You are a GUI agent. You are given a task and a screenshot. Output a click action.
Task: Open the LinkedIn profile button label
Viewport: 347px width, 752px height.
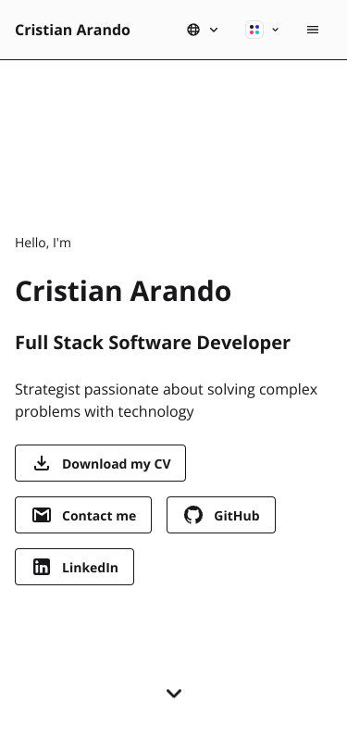coord(90,568)
